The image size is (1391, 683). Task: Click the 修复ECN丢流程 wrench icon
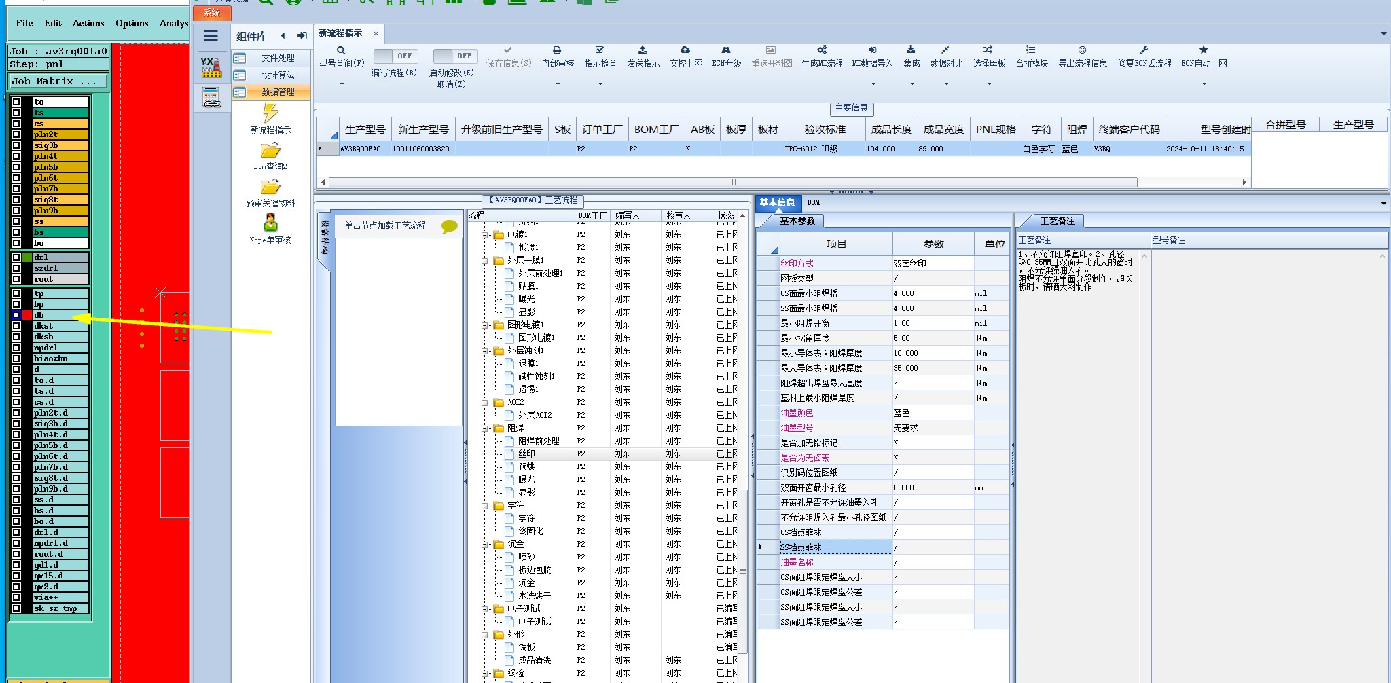pyautogui.click(x=1144, y=50)
